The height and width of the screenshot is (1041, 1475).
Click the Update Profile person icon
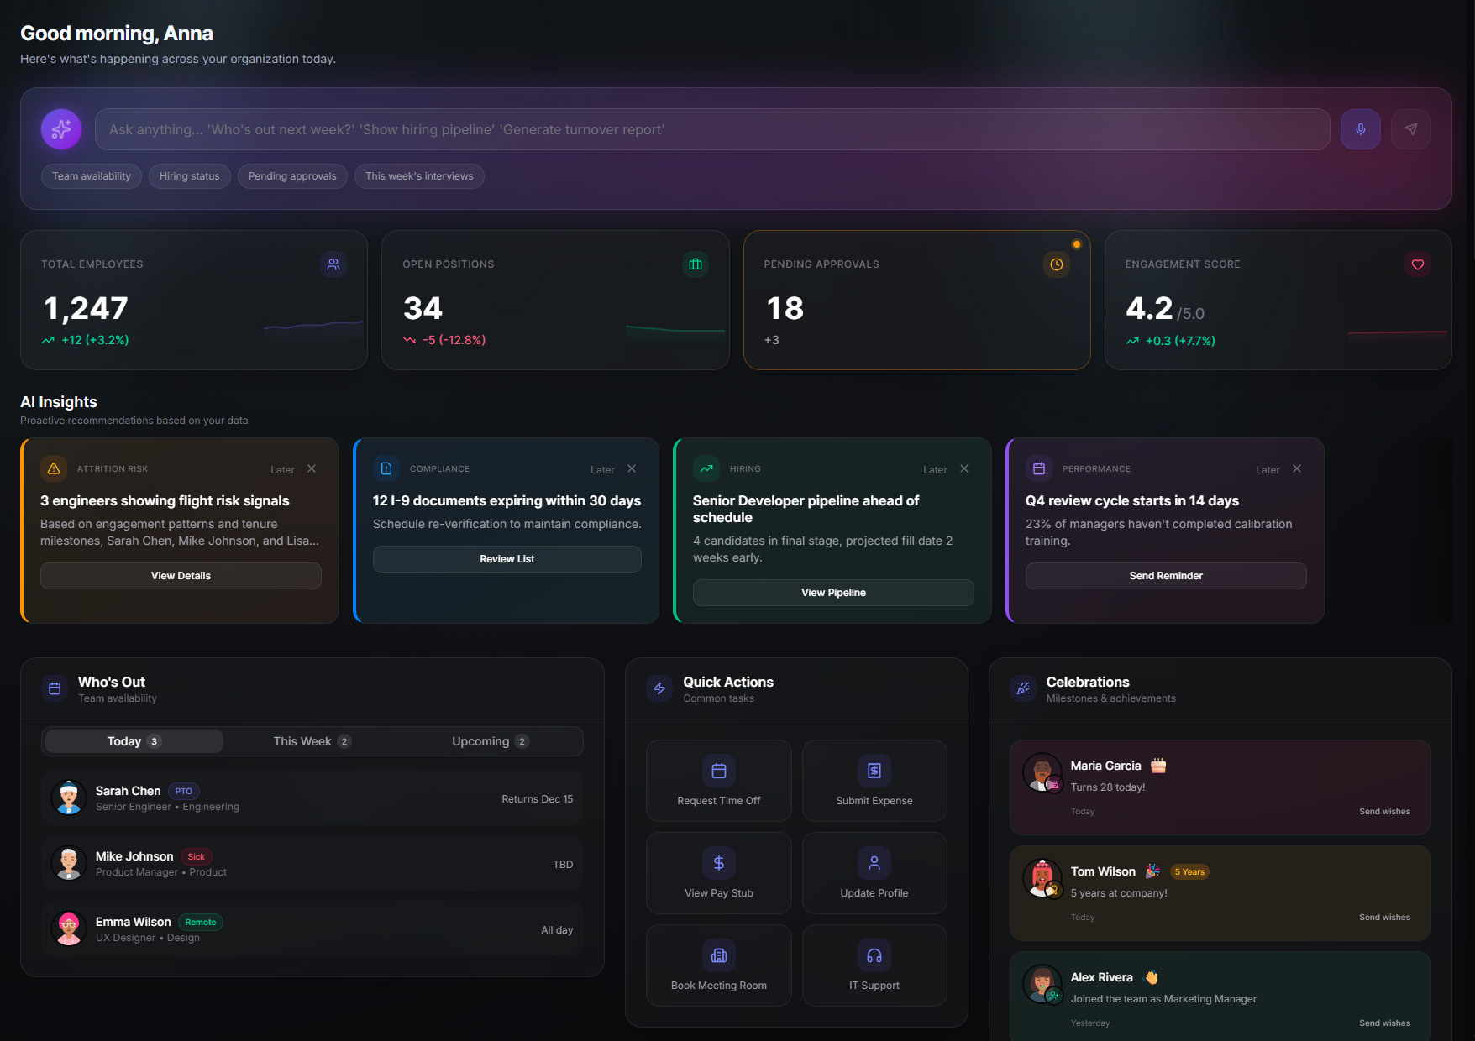874,863
